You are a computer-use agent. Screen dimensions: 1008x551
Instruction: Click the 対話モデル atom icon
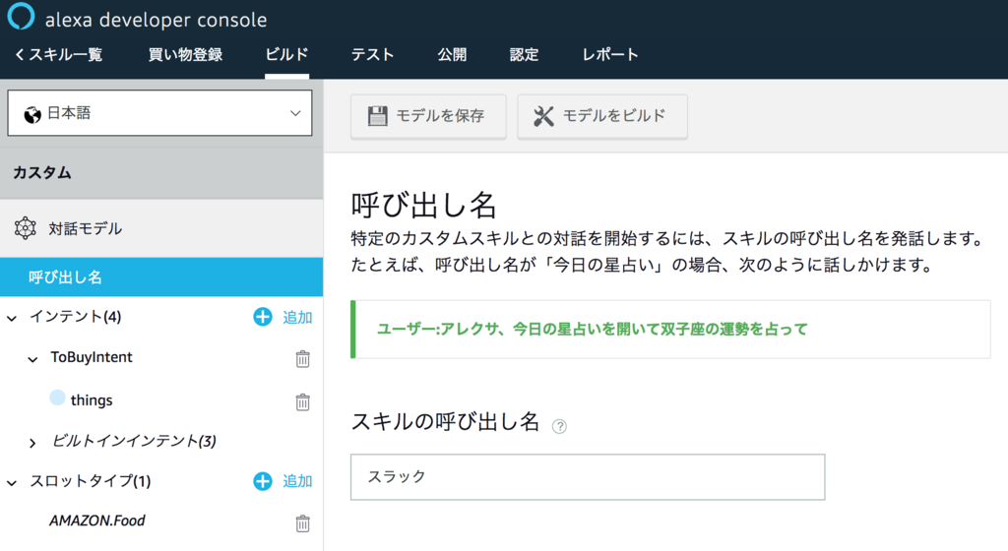(25, 228)
